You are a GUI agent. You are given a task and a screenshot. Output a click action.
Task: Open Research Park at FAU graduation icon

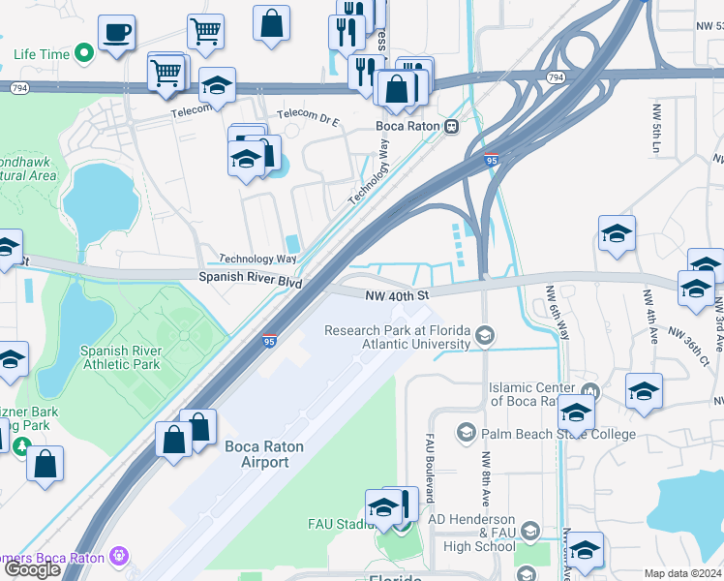pos(484,336)
